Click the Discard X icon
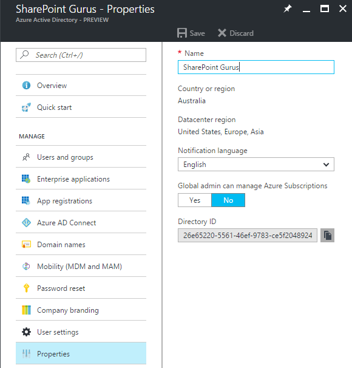Viewport: 352px width, 368px height. click(x=222, y=33)
